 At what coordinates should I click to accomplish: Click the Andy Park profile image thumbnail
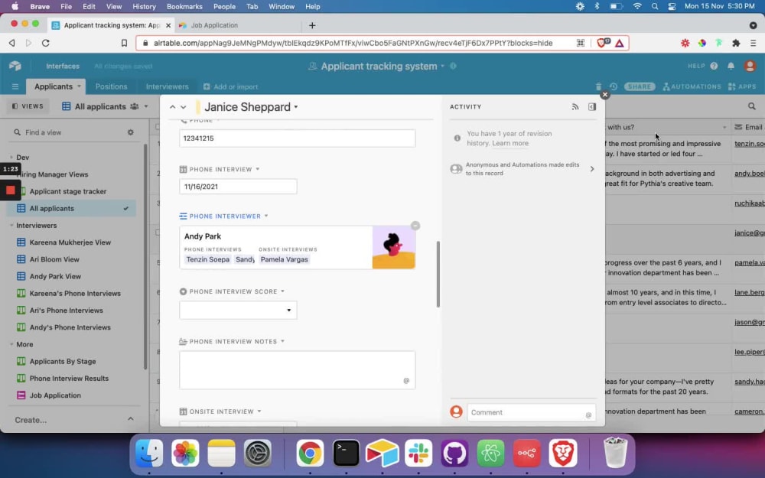pos(392,247)
